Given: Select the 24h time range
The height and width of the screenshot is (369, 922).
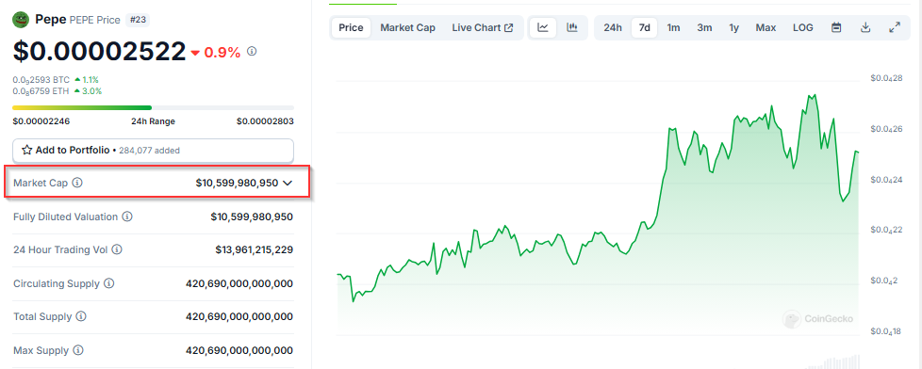Looking at the screenshot, I should (613, 27).
